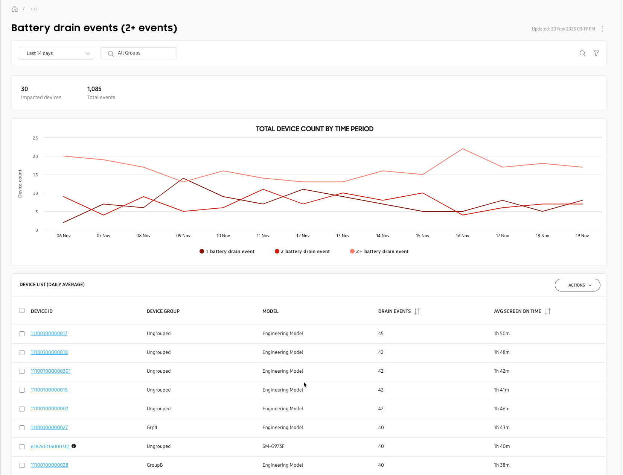623x475 pixels.
Task: Show info for device 618261016000301
Action: (74, 446)
